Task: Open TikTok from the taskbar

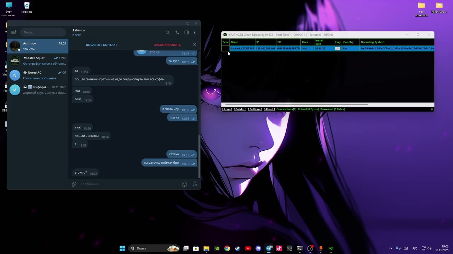Action: [x=279, y=248]
